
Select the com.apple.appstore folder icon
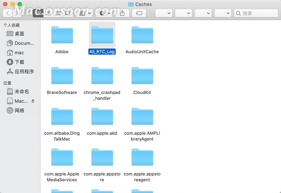[x=102, y=157]
